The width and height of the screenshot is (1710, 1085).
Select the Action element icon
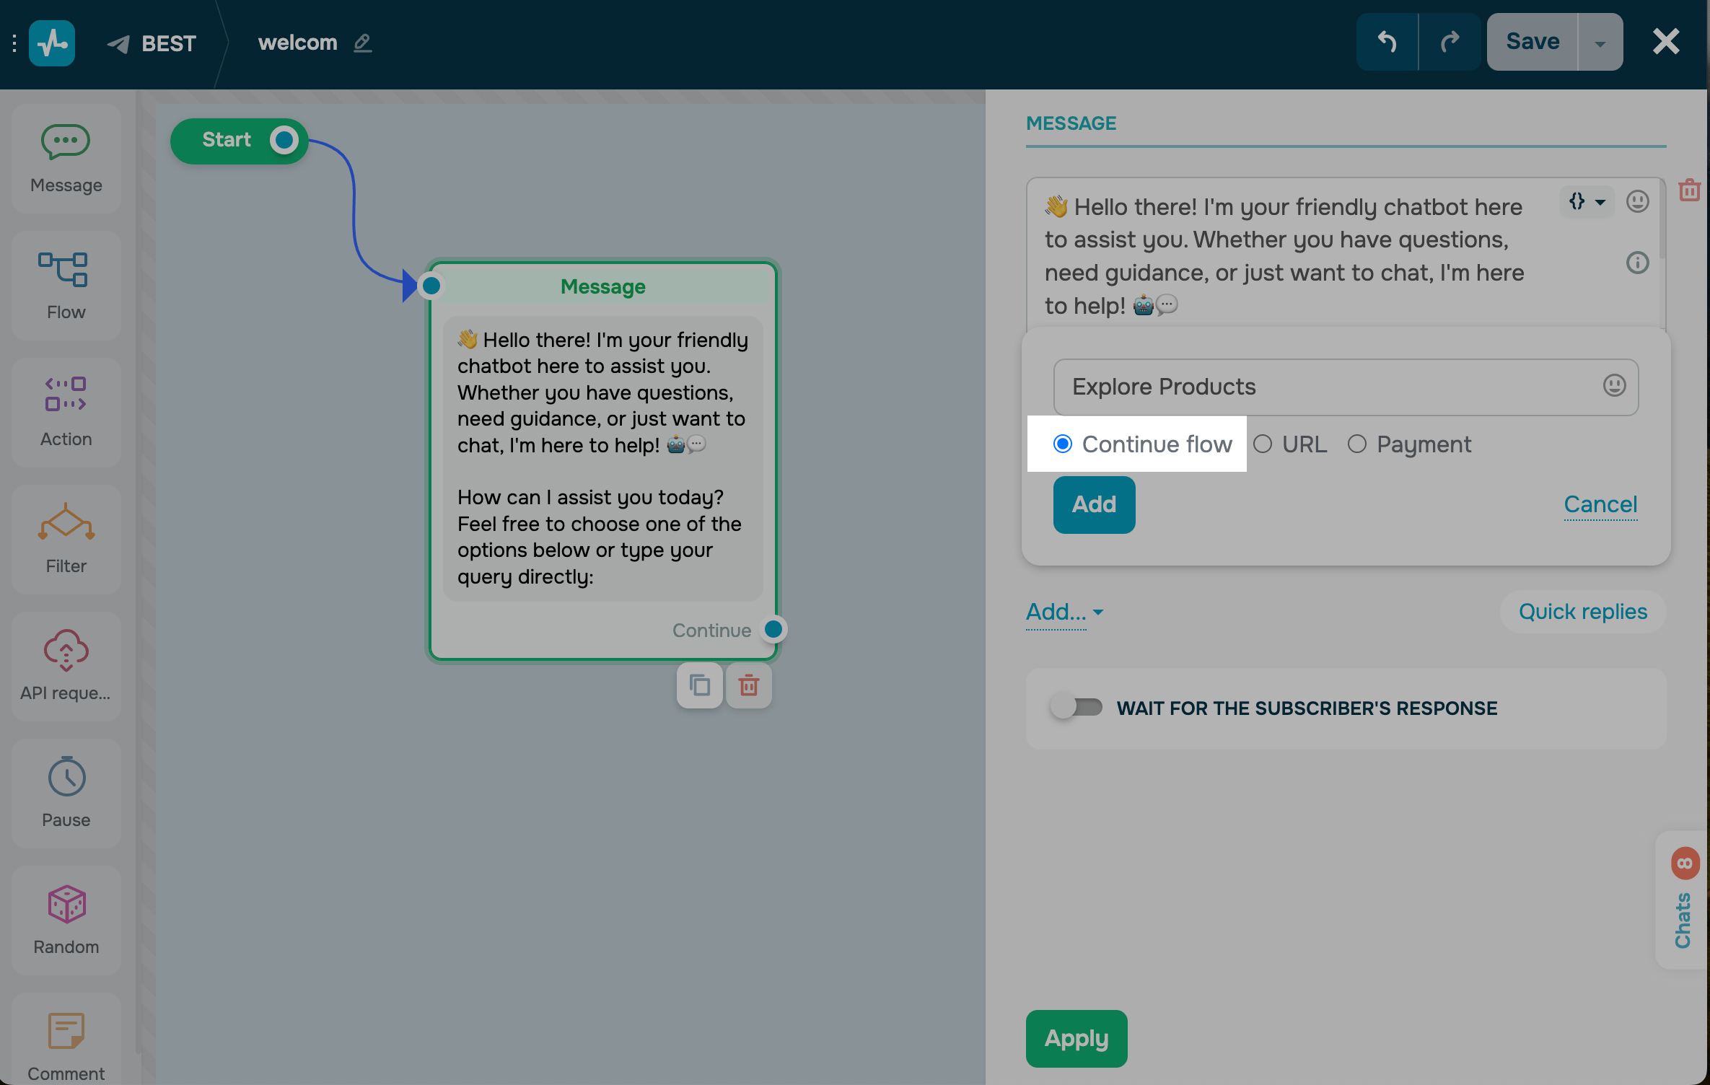tap(66, 395)
